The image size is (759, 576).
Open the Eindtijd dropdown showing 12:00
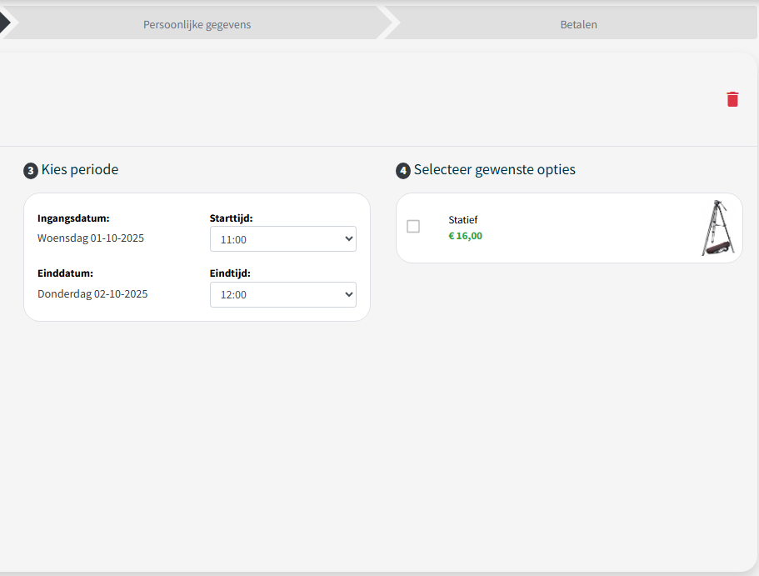pyautogui.click(x=282, y=294)
